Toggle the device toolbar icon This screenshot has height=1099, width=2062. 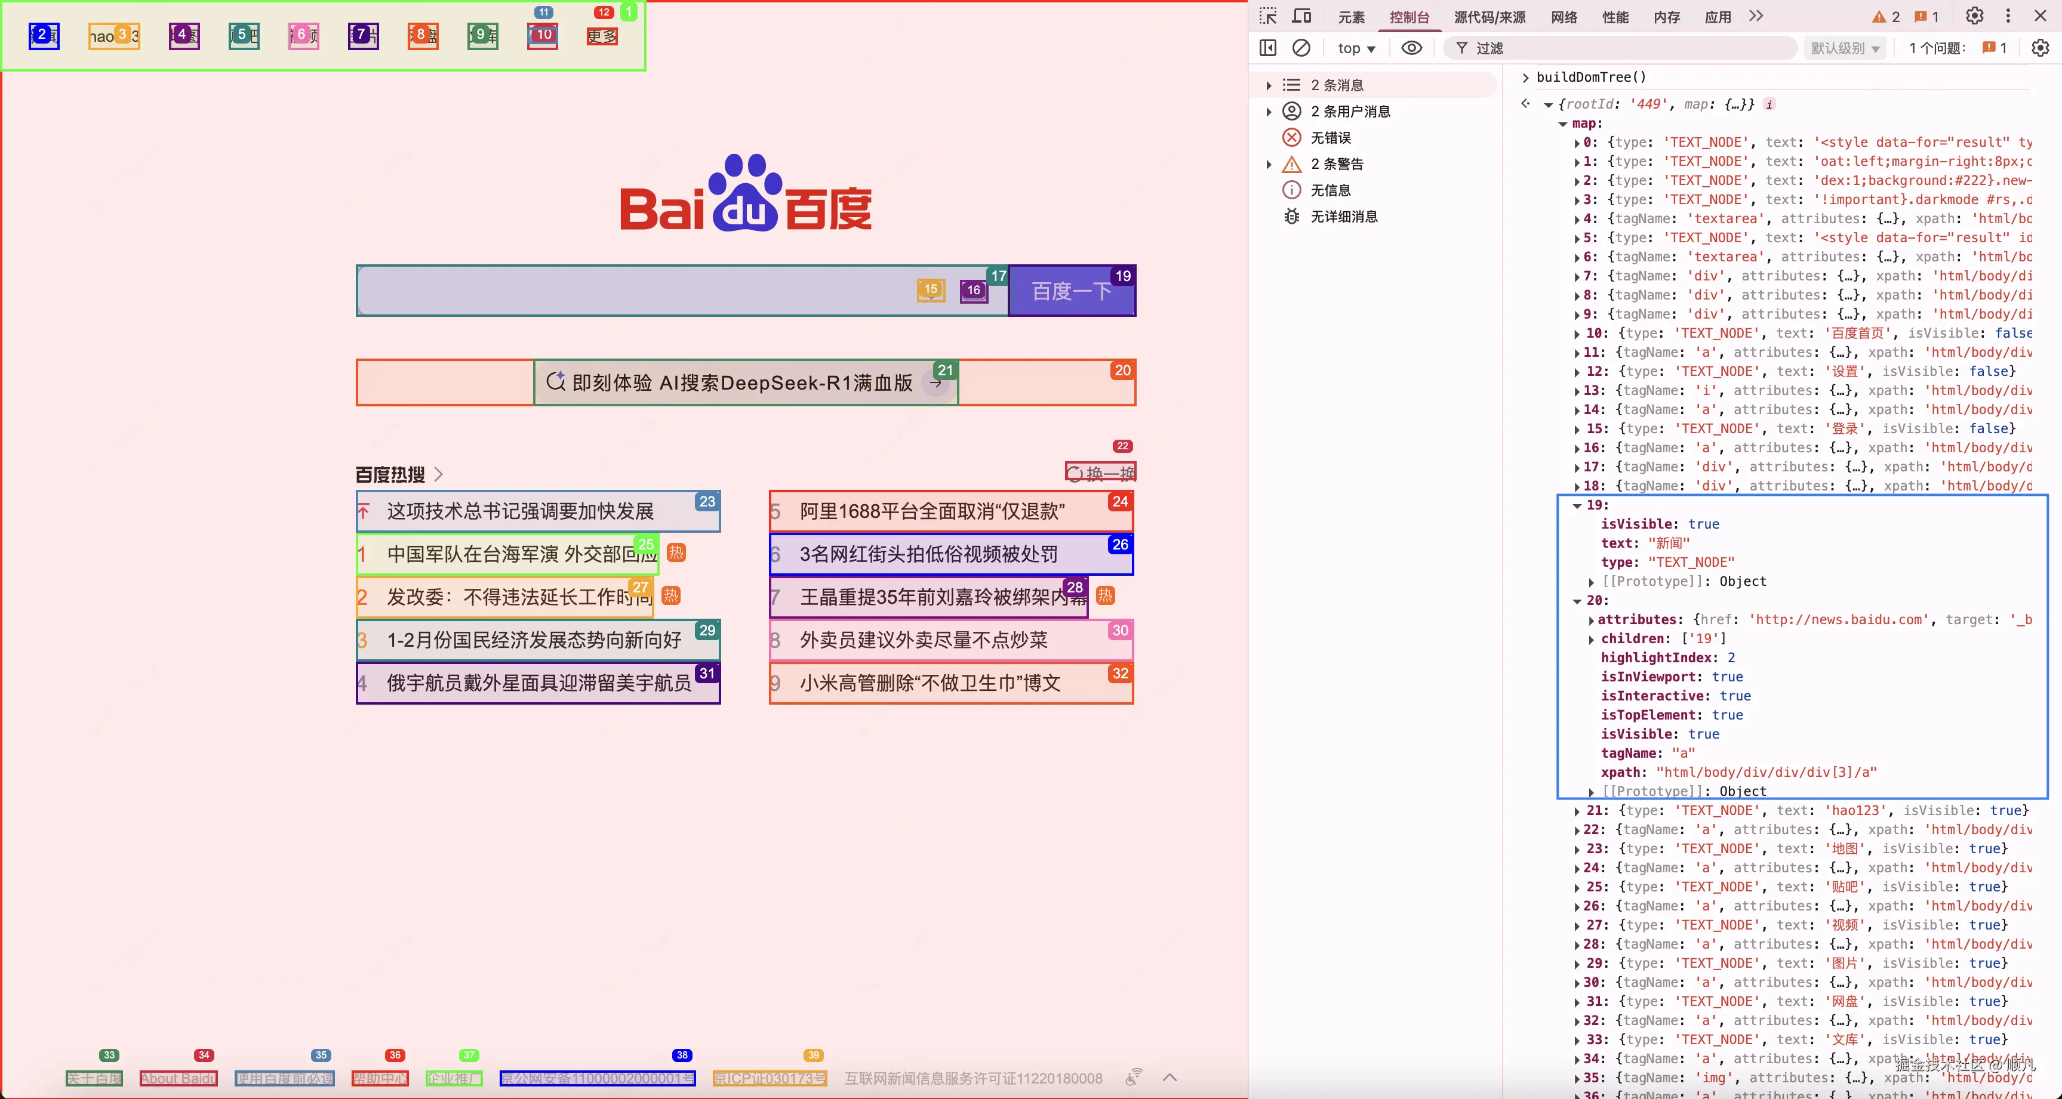(1303, 16)
